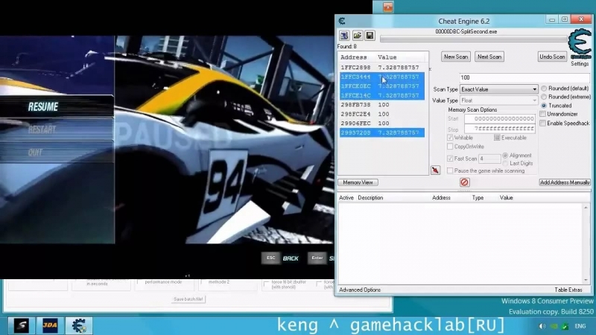Screen dimensions: 596x335
Task: Click the Start address field
Action: [x=499, y=119]
